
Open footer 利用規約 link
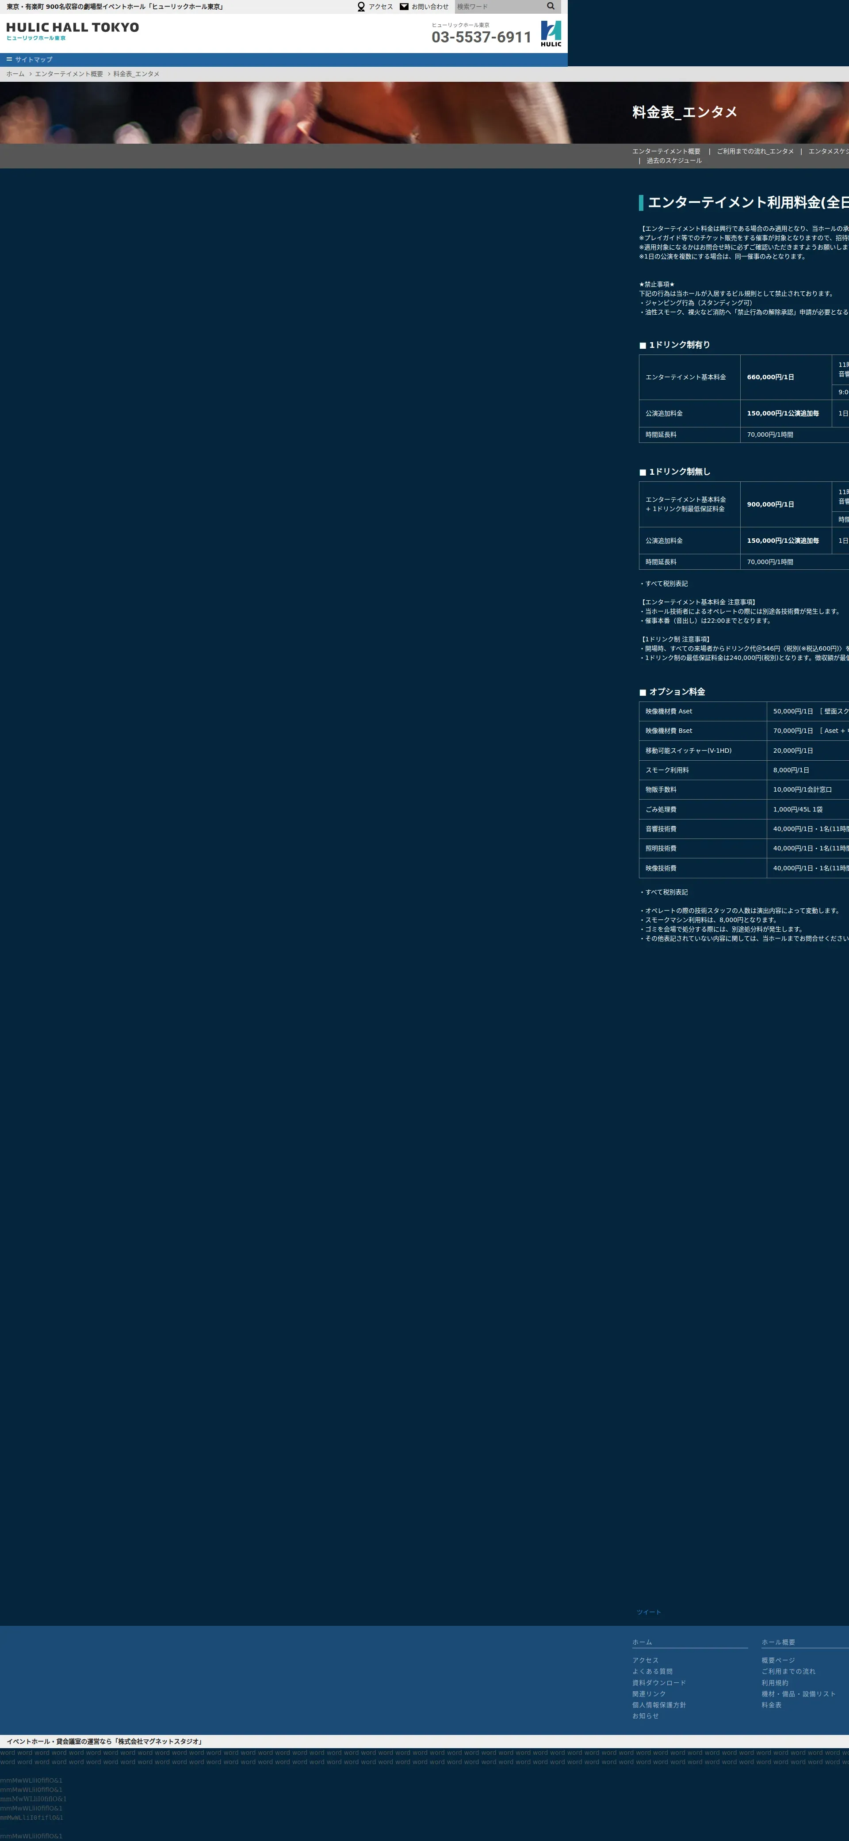775,1683
